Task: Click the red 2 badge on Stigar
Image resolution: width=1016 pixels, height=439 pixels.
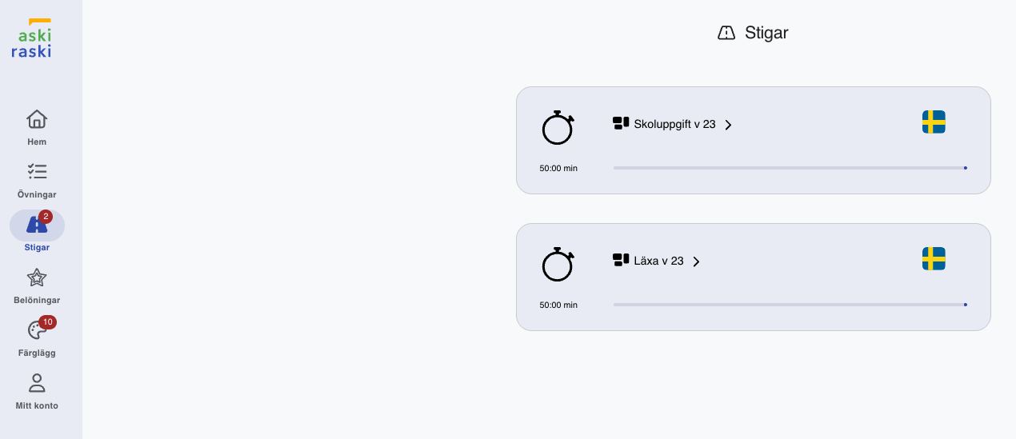Action: click(x=46, y=217)
